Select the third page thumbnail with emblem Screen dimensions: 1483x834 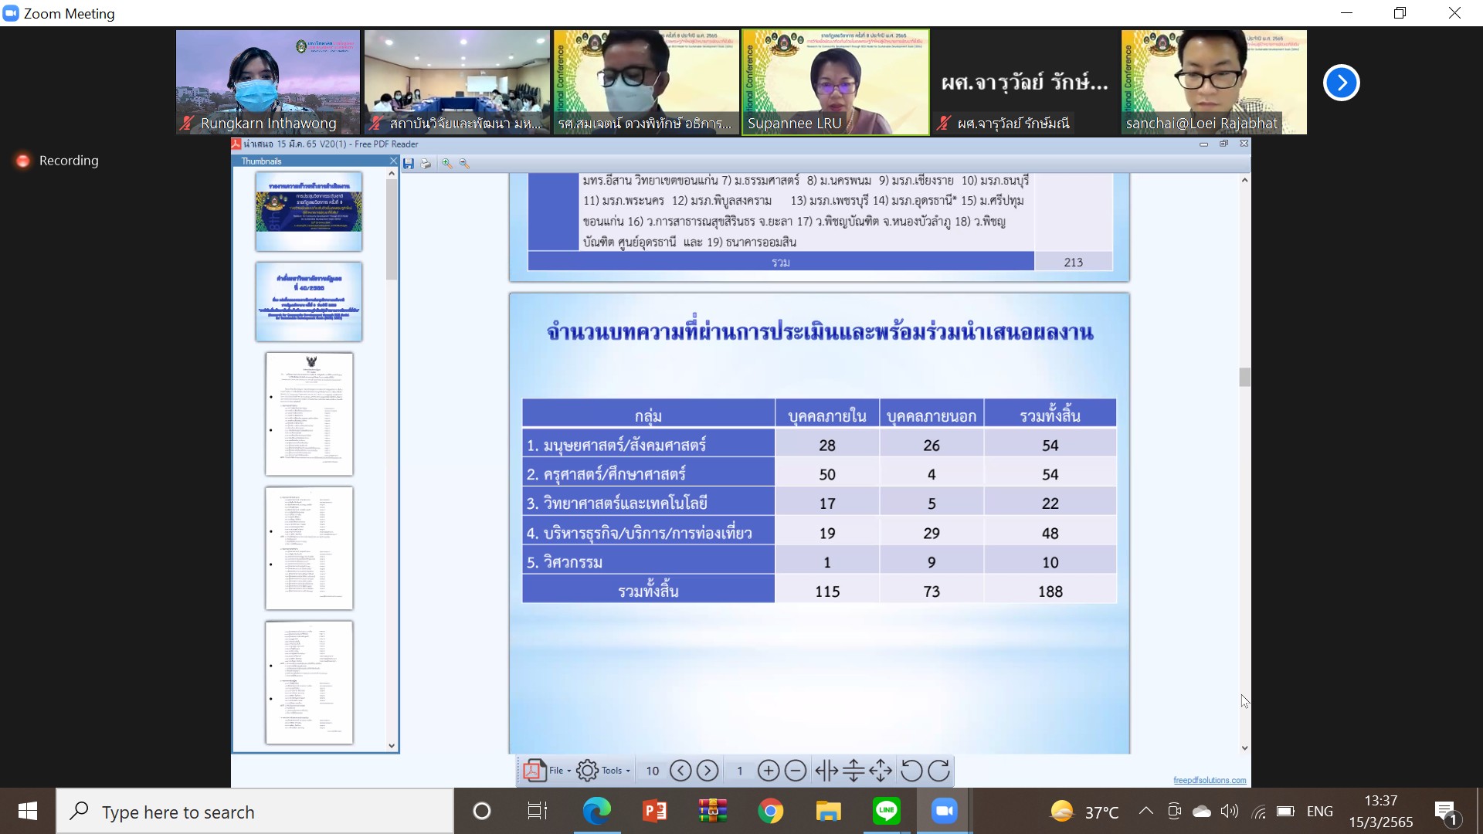coord(309,414)
